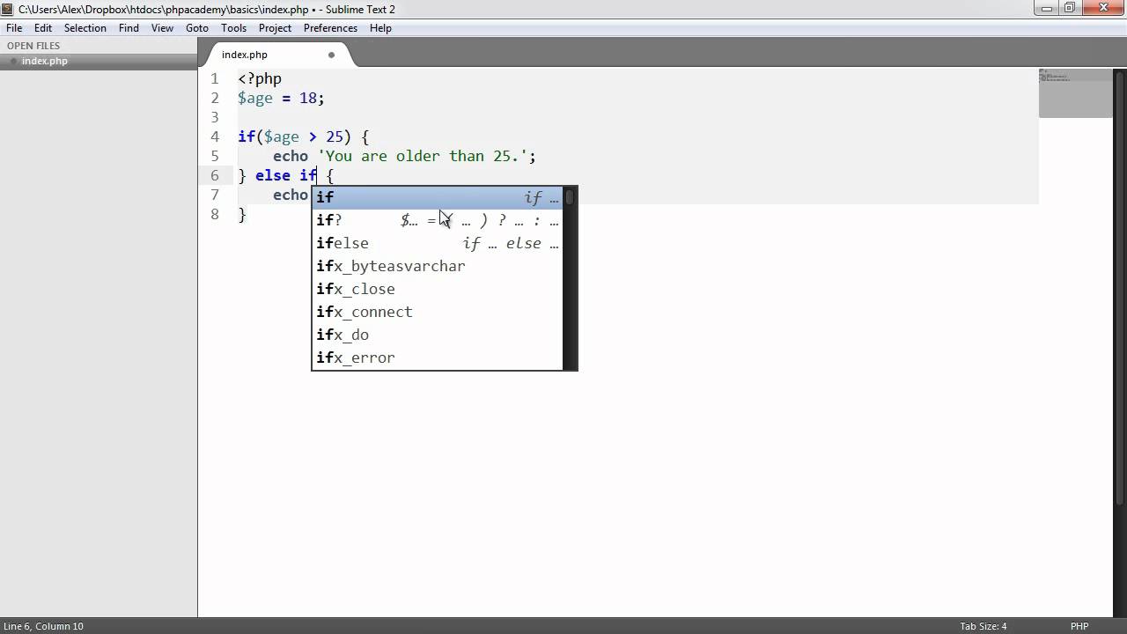
Task: Click line number 4 in gutter
Action: pos(215,136)
